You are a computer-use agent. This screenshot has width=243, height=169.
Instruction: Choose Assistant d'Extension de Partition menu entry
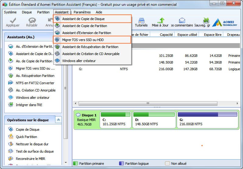(92, 33)
